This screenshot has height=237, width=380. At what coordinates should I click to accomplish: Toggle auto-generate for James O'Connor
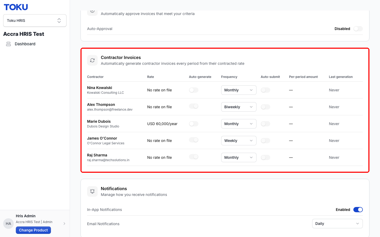pyautogui.click(x=194, y=140)
